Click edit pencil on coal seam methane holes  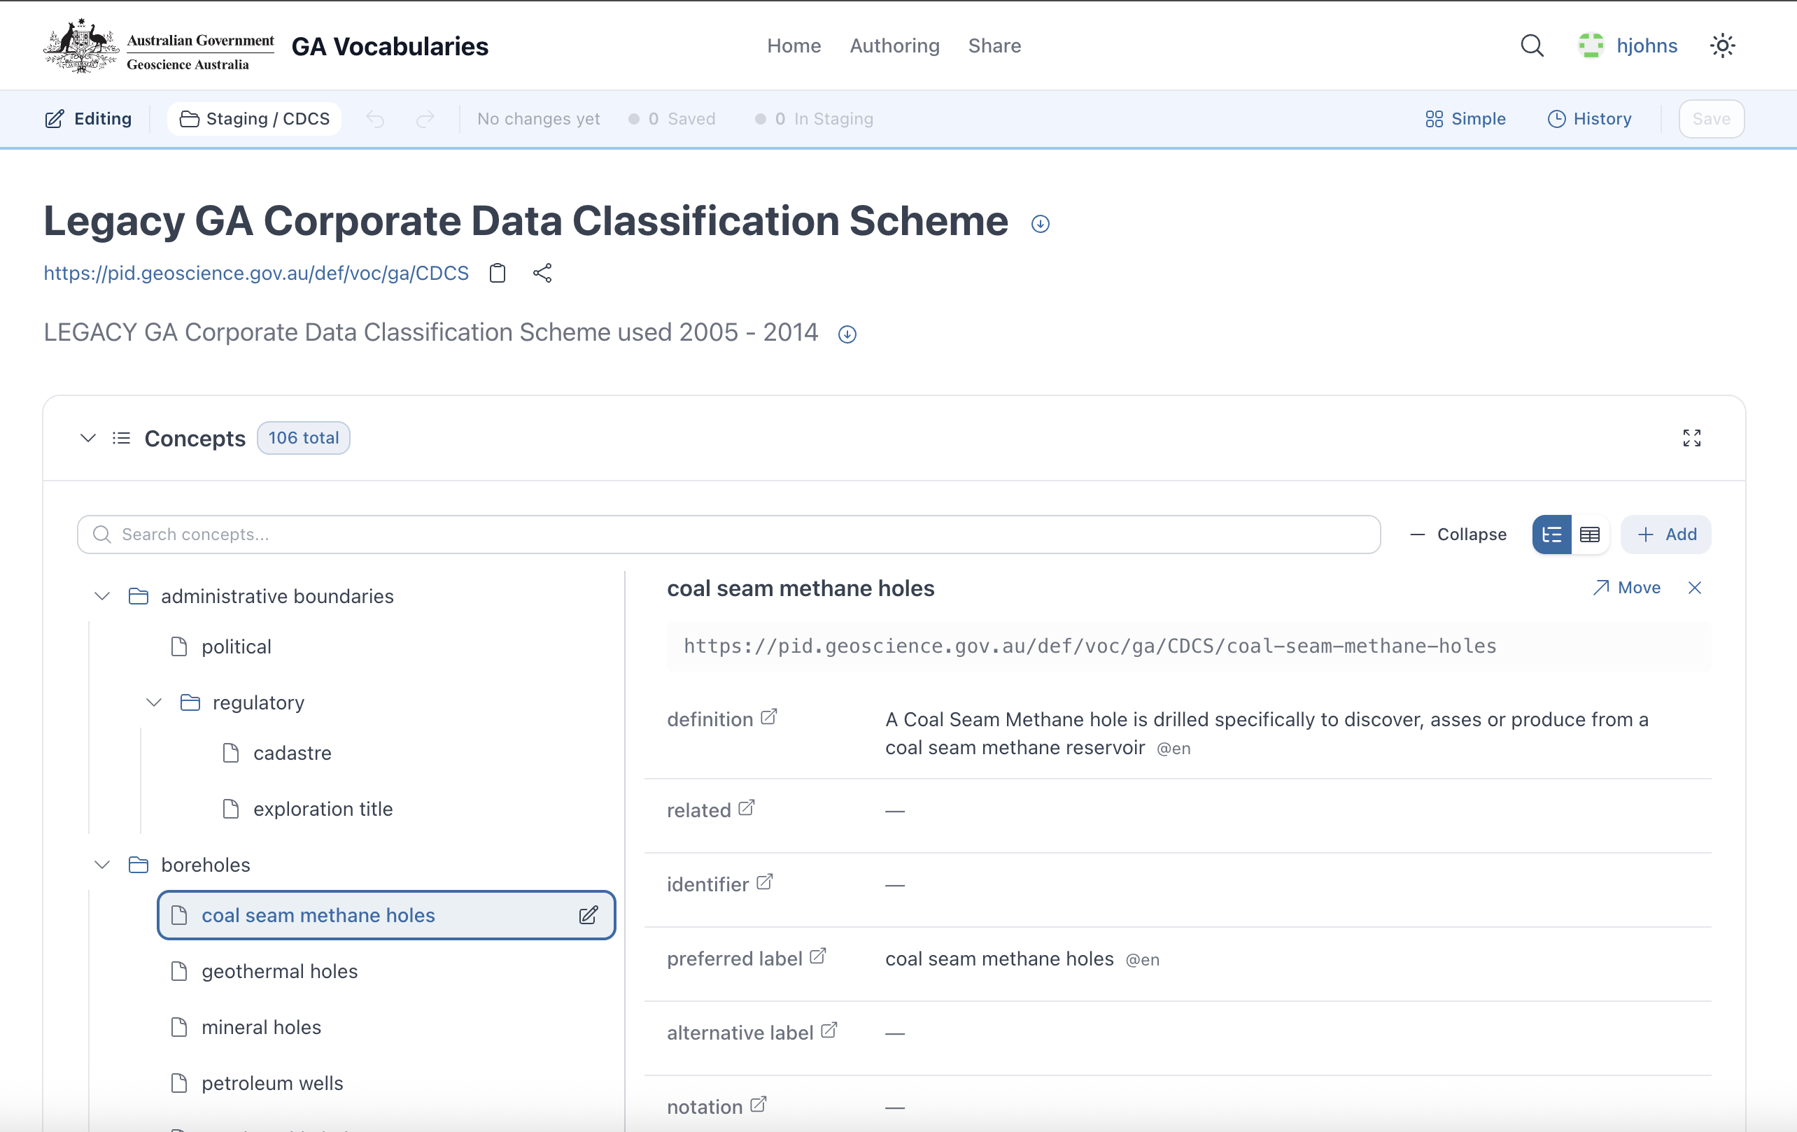pyautogui.click(x=588, y=915)
